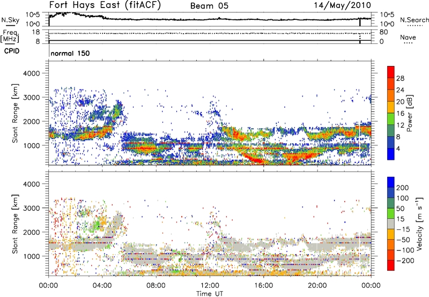Click the '16' label on Power color bar
Screen dimensions: 429x297
pos(400,114)
